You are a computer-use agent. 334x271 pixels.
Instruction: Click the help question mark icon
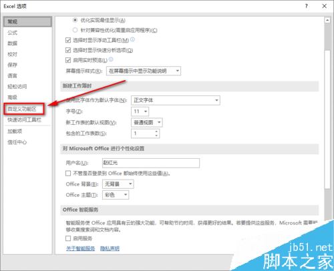pyautogui.click(x=307, y=6)
